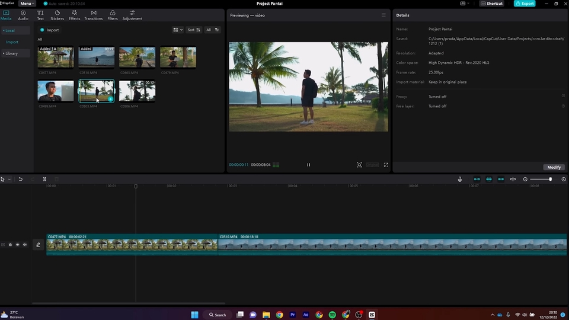Image resolution: width=569 pixels, height=320 pixels.
Task: Click the preview snapshot focus icon
Action: pos(359,165)
